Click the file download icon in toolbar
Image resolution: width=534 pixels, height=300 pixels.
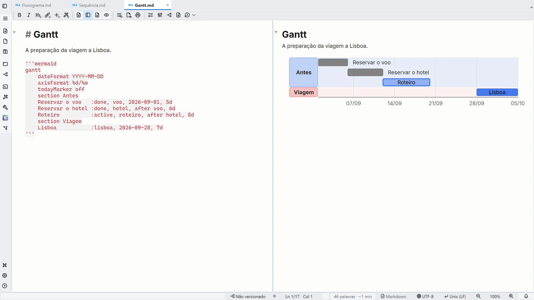tap(178, 15)
